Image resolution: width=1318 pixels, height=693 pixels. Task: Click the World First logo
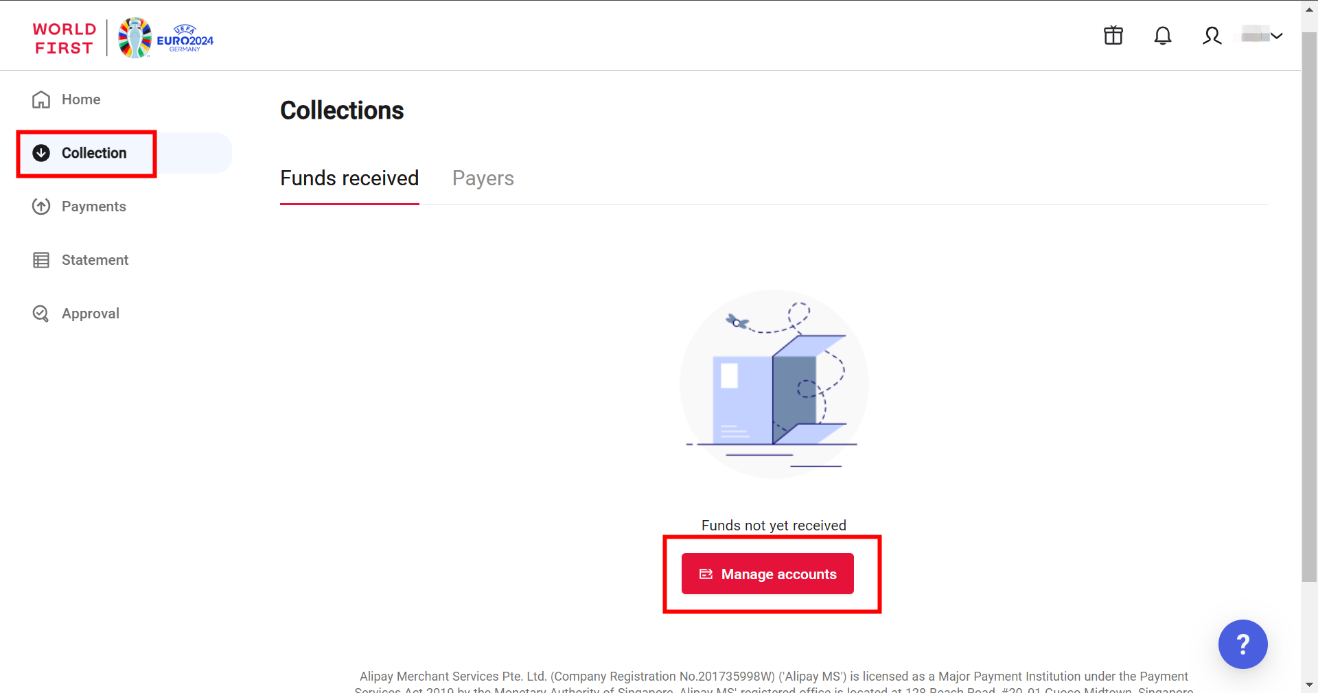[x=64, y=38]
